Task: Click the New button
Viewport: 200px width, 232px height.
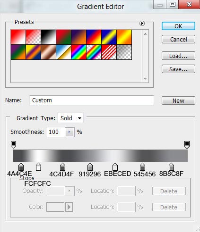Action: coord(178,100)
